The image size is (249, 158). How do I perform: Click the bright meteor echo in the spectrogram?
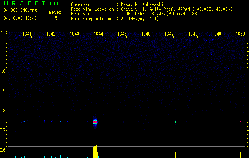point(95,122)
